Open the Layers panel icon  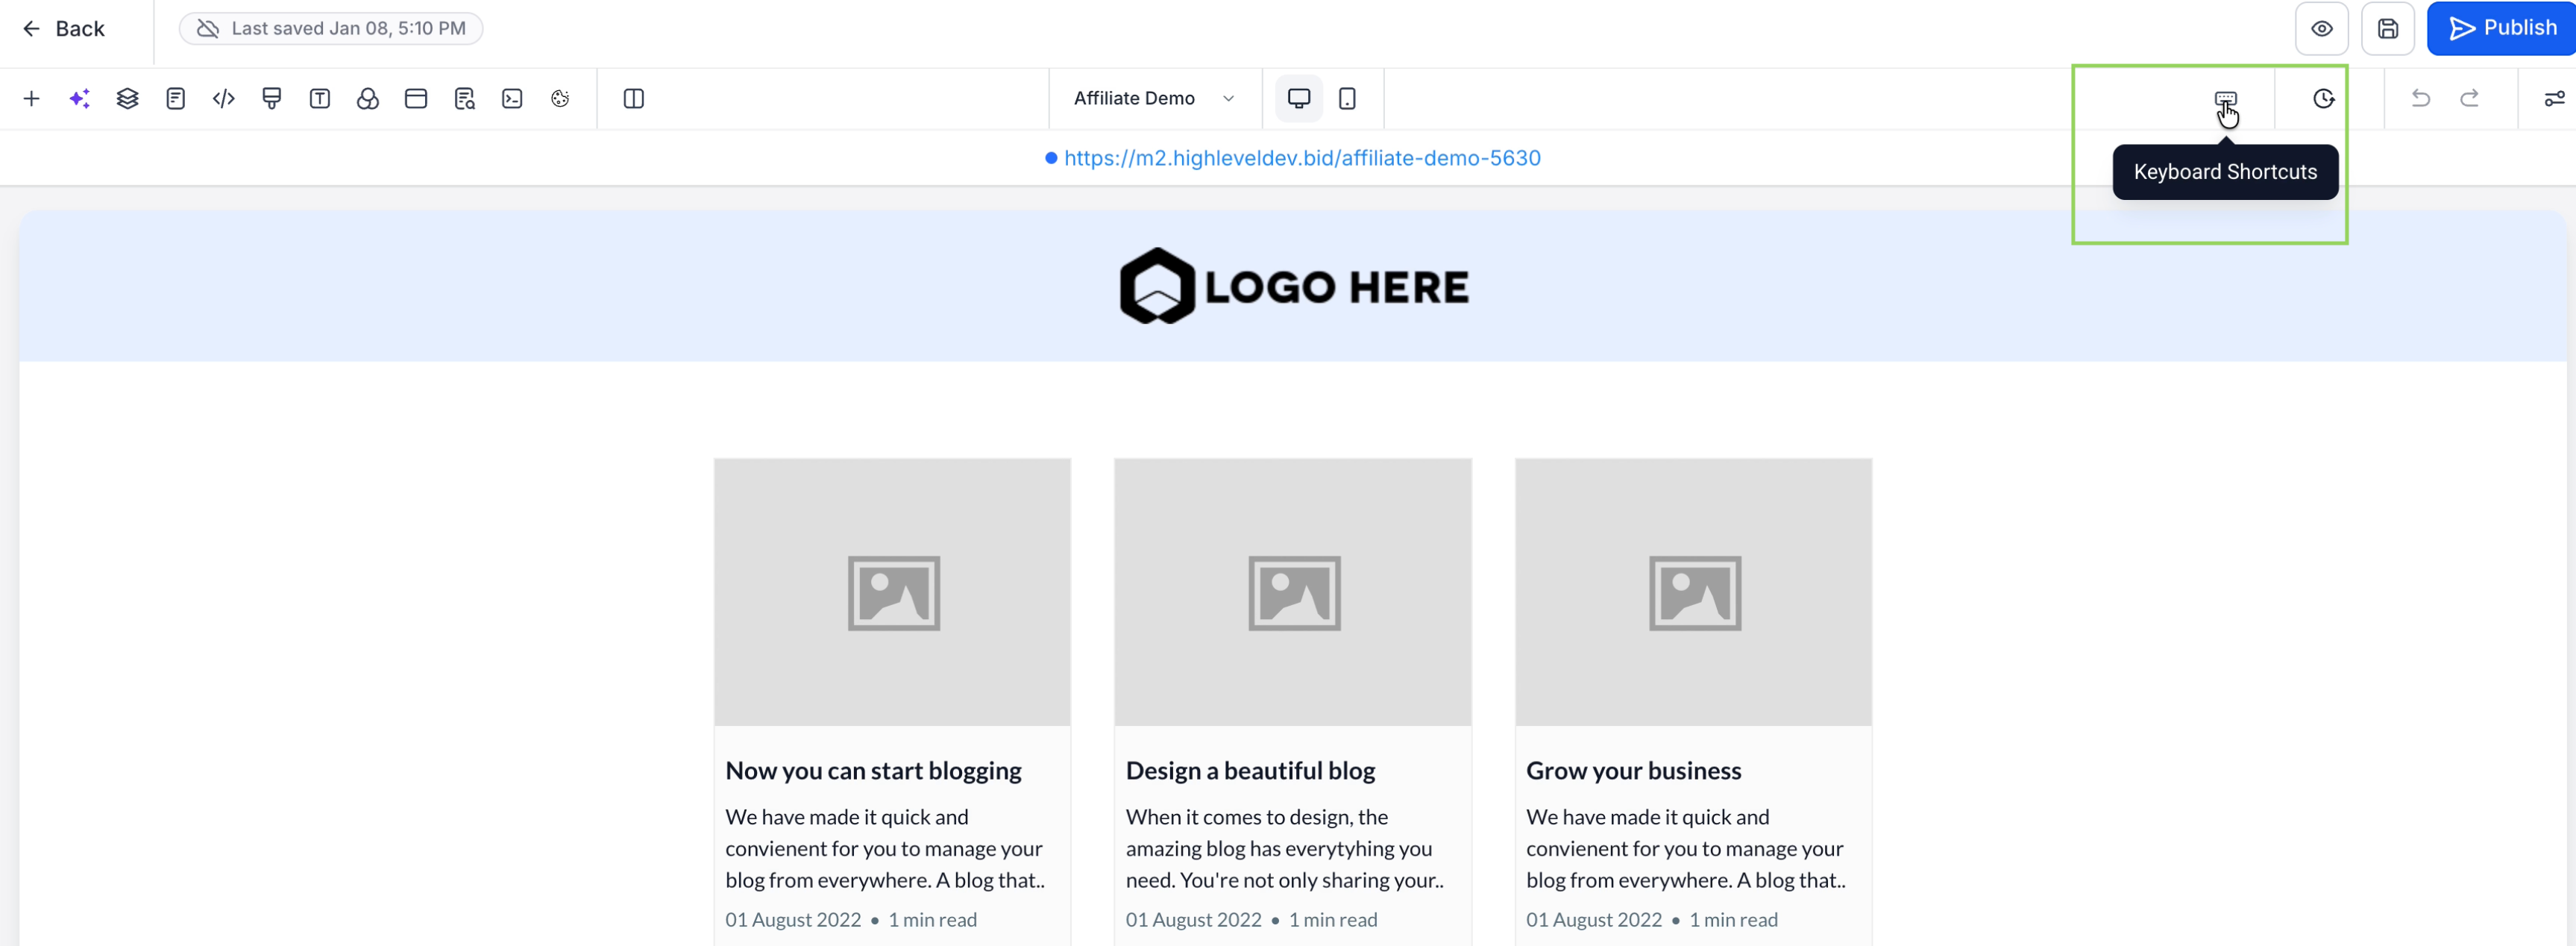point(127,98)
